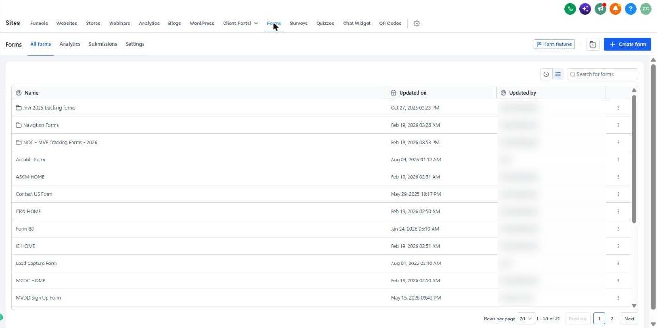Screen dimensions: 657x328
Task: Click the Search for forms field
Action: (x=602, y=74)
